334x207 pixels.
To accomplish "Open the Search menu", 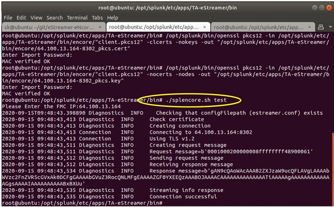I will (x=54, y=18).
